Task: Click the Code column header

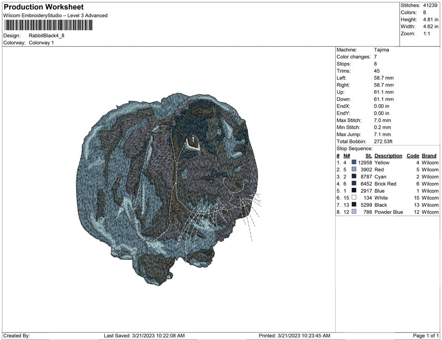Action: pos(413,156)
